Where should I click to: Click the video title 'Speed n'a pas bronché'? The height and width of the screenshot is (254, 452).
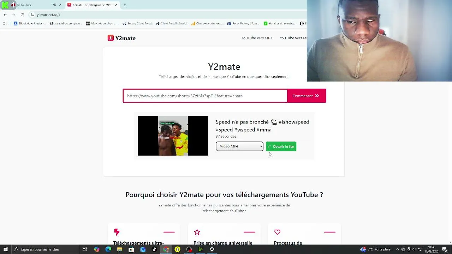tap(262, 126)
